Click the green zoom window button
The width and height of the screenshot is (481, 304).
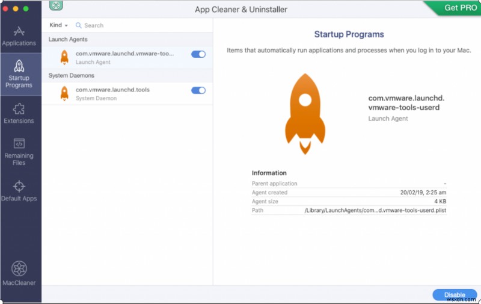point(26,8)
